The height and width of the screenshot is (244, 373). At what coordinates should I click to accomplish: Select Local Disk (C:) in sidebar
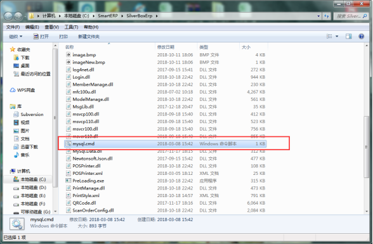29,179
